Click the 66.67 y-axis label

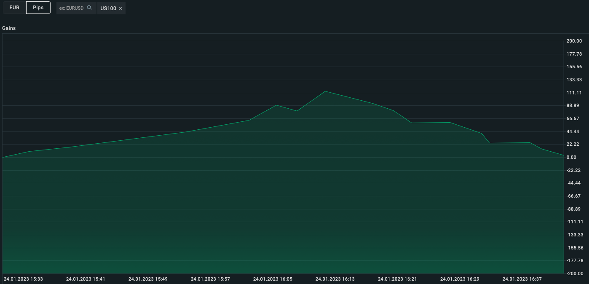[573, 118]
